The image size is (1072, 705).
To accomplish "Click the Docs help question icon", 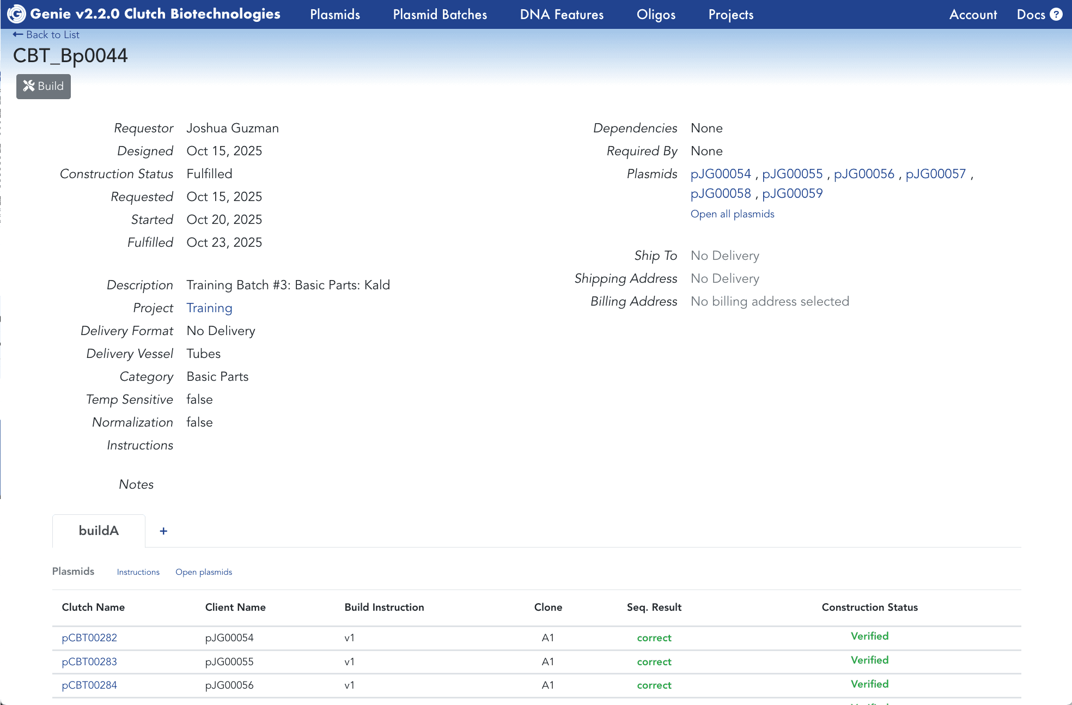I will pos(1056,14).
